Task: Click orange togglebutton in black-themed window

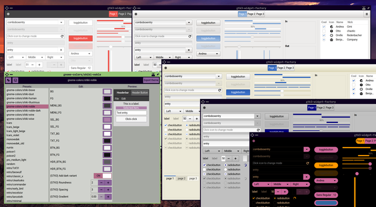Action: (326, 165)
